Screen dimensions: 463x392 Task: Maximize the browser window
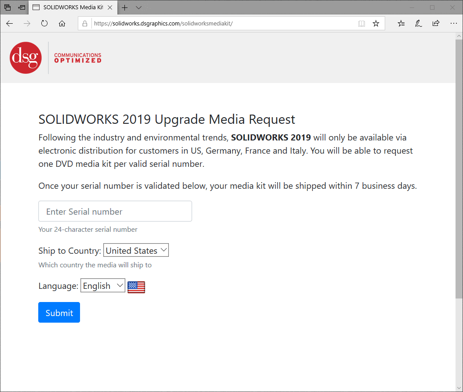click(432, 7)
